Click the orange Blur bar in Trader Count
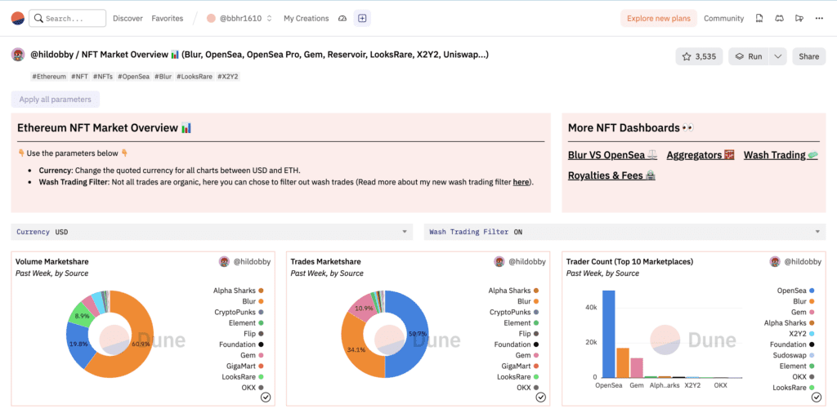The width and height of the screenshot is (837, 413). coord(622,363)
